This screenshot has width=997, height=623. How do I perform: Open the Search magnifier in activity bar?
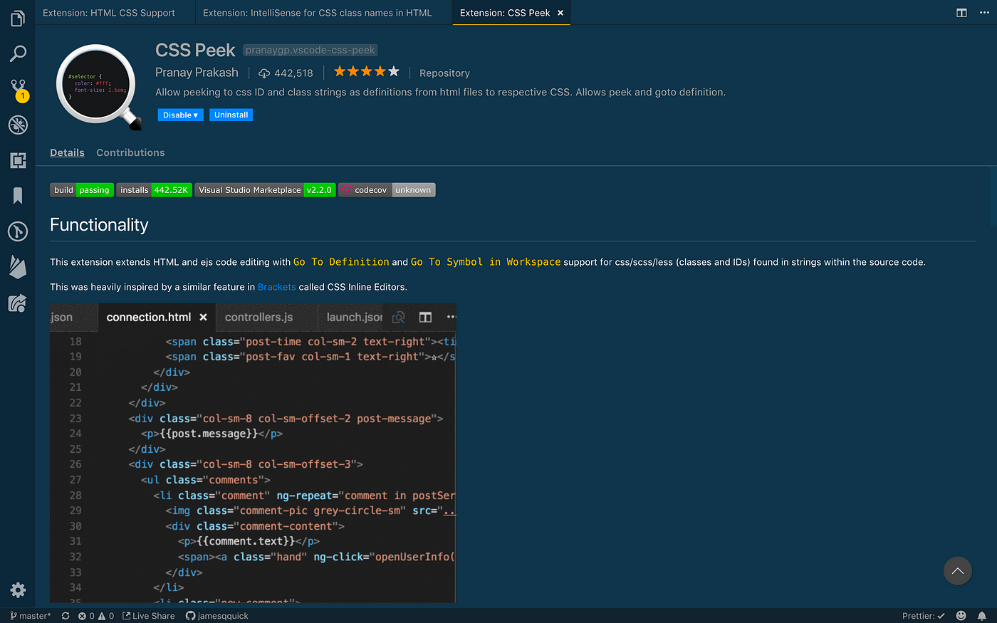(18, 53)
